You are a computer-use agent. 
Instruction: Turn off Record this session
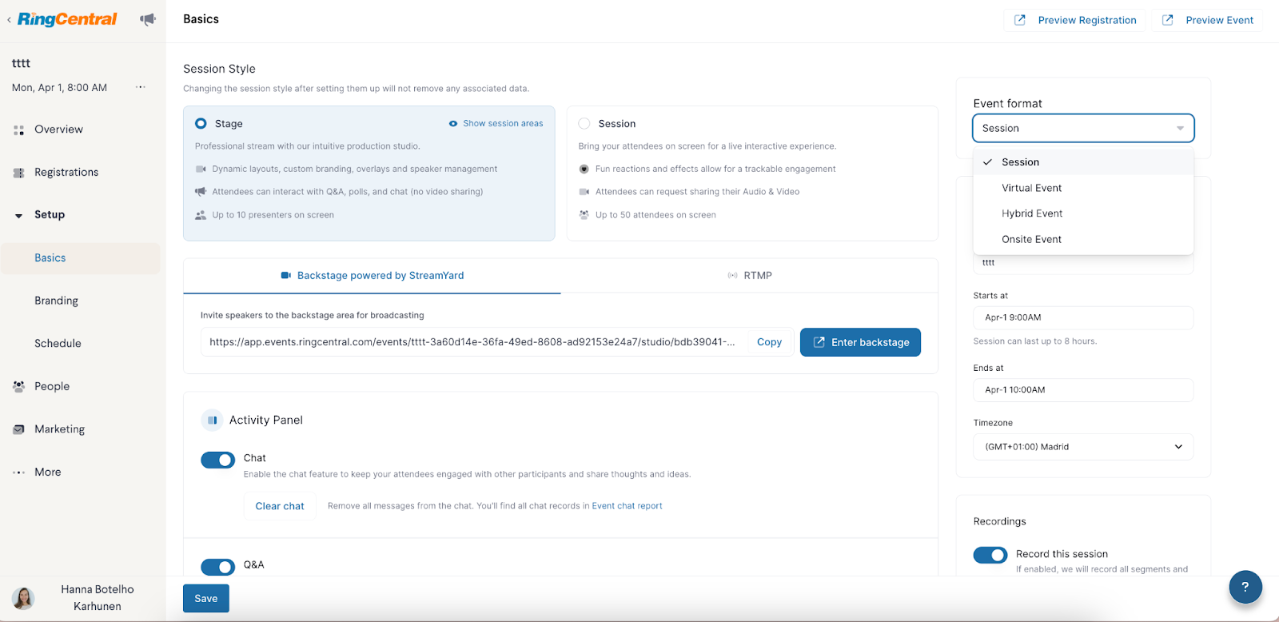[x=990, y=555]
